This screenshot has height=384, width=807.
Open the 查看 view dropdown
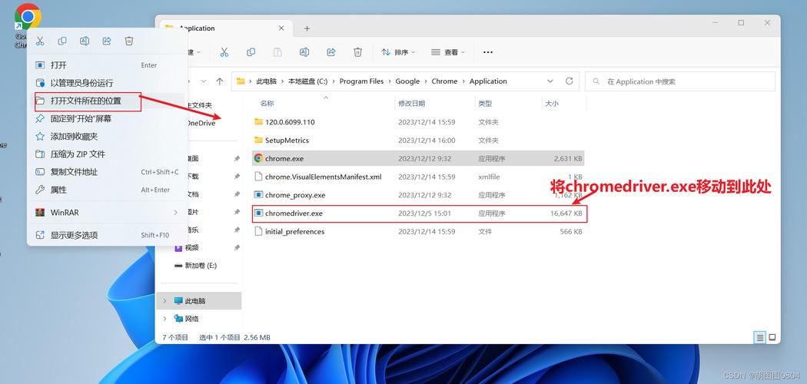[x=447, y=52]
